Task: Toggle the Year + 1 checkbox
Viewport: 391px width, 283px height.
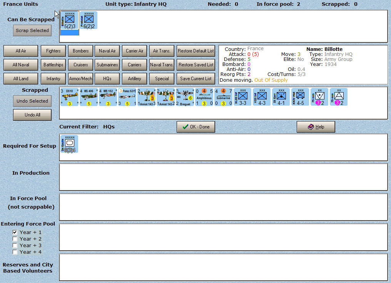Action: point(15,232)
